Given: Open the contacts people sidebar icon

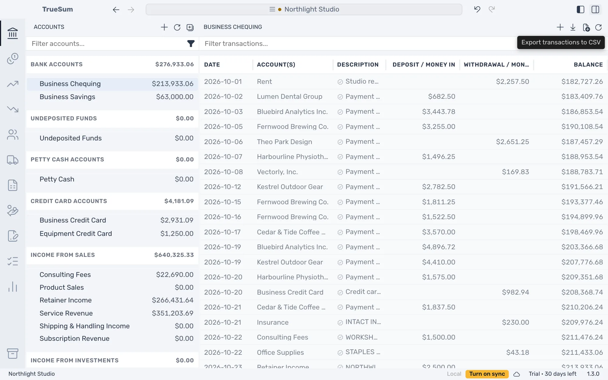Looking at the screenshot, I should [x=12, y=134].
